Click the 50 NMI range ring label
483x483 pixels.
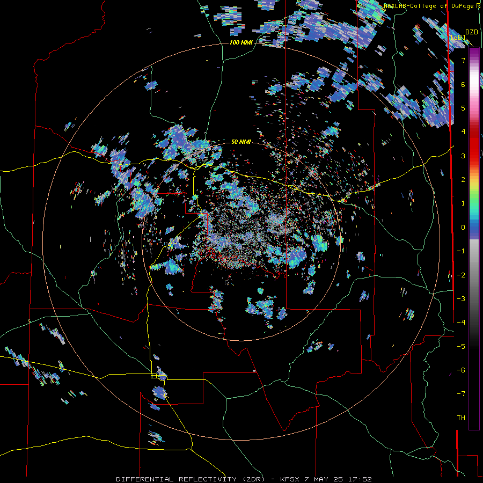pyautogui.click(x=241, y=142)
